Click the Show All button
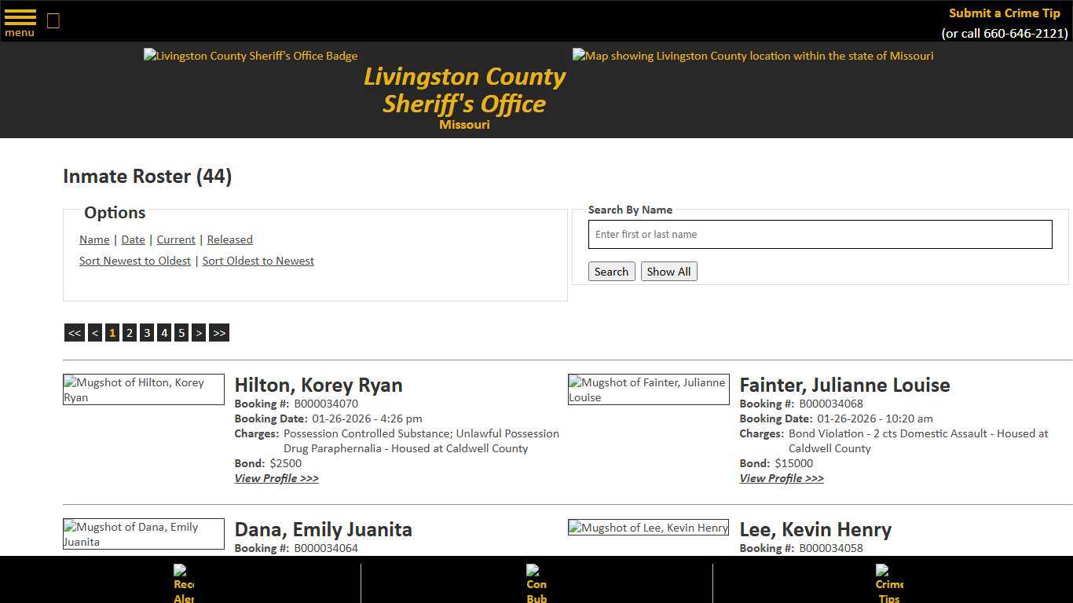1073x603 pixels. click(x=668, y=271)
